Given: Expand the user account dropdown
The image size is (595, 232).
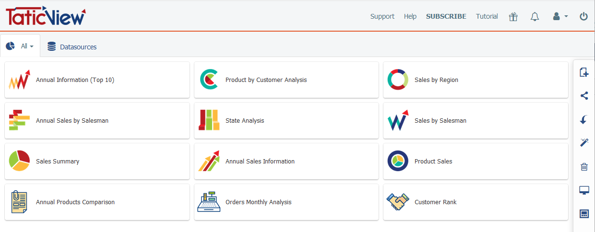Looking at the screenshot, I should (x=560, y=16).
